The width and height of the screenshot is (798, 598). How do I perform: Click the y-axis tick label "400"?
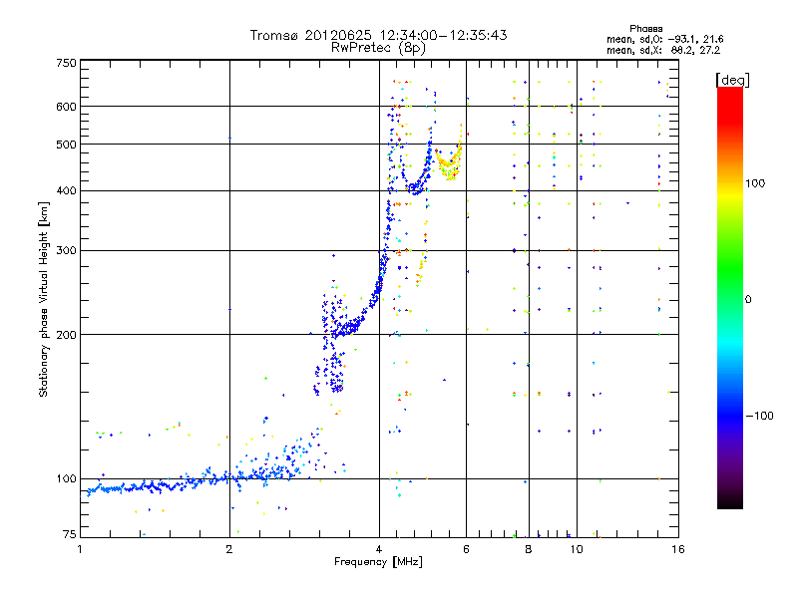click(x=66, y=190)
